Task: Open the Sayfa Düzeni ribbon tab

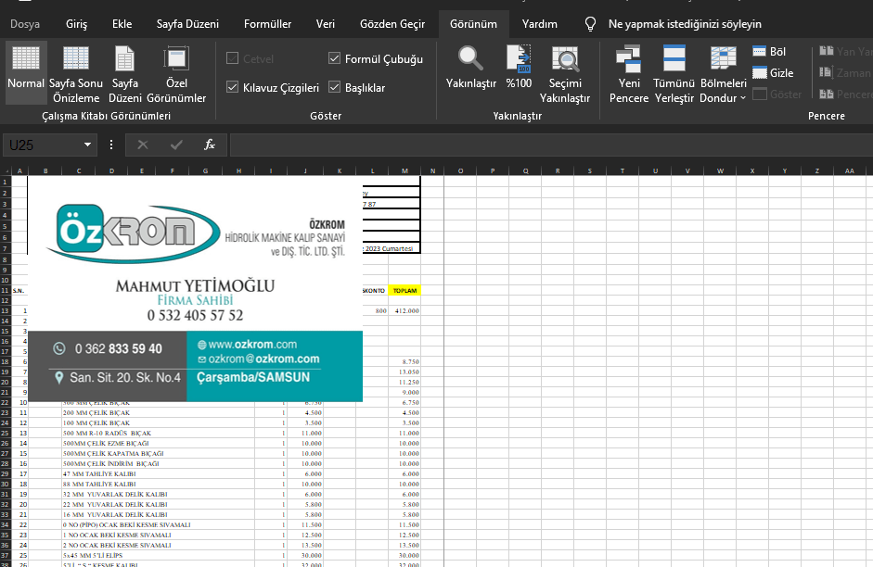Action: coord(187,24)
